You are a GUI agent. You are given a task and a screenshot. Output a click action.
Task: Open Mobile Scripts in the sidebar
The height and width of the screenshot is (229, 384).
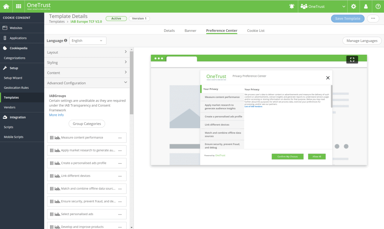[22, 137]
